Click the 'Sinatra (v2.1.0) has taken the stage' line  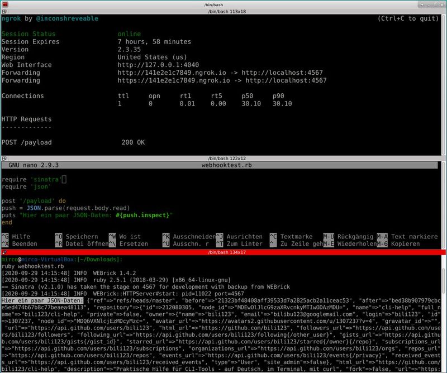pos(145,287)
